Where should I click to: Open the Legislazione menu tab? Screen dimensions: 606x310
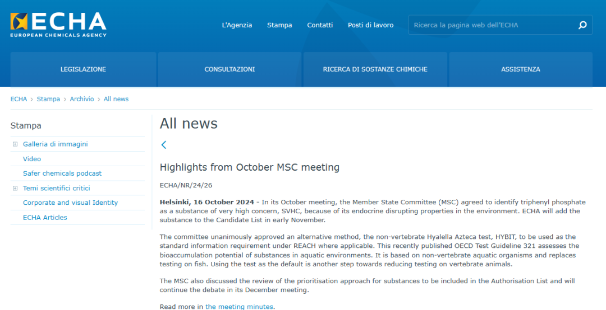point(83,69)
